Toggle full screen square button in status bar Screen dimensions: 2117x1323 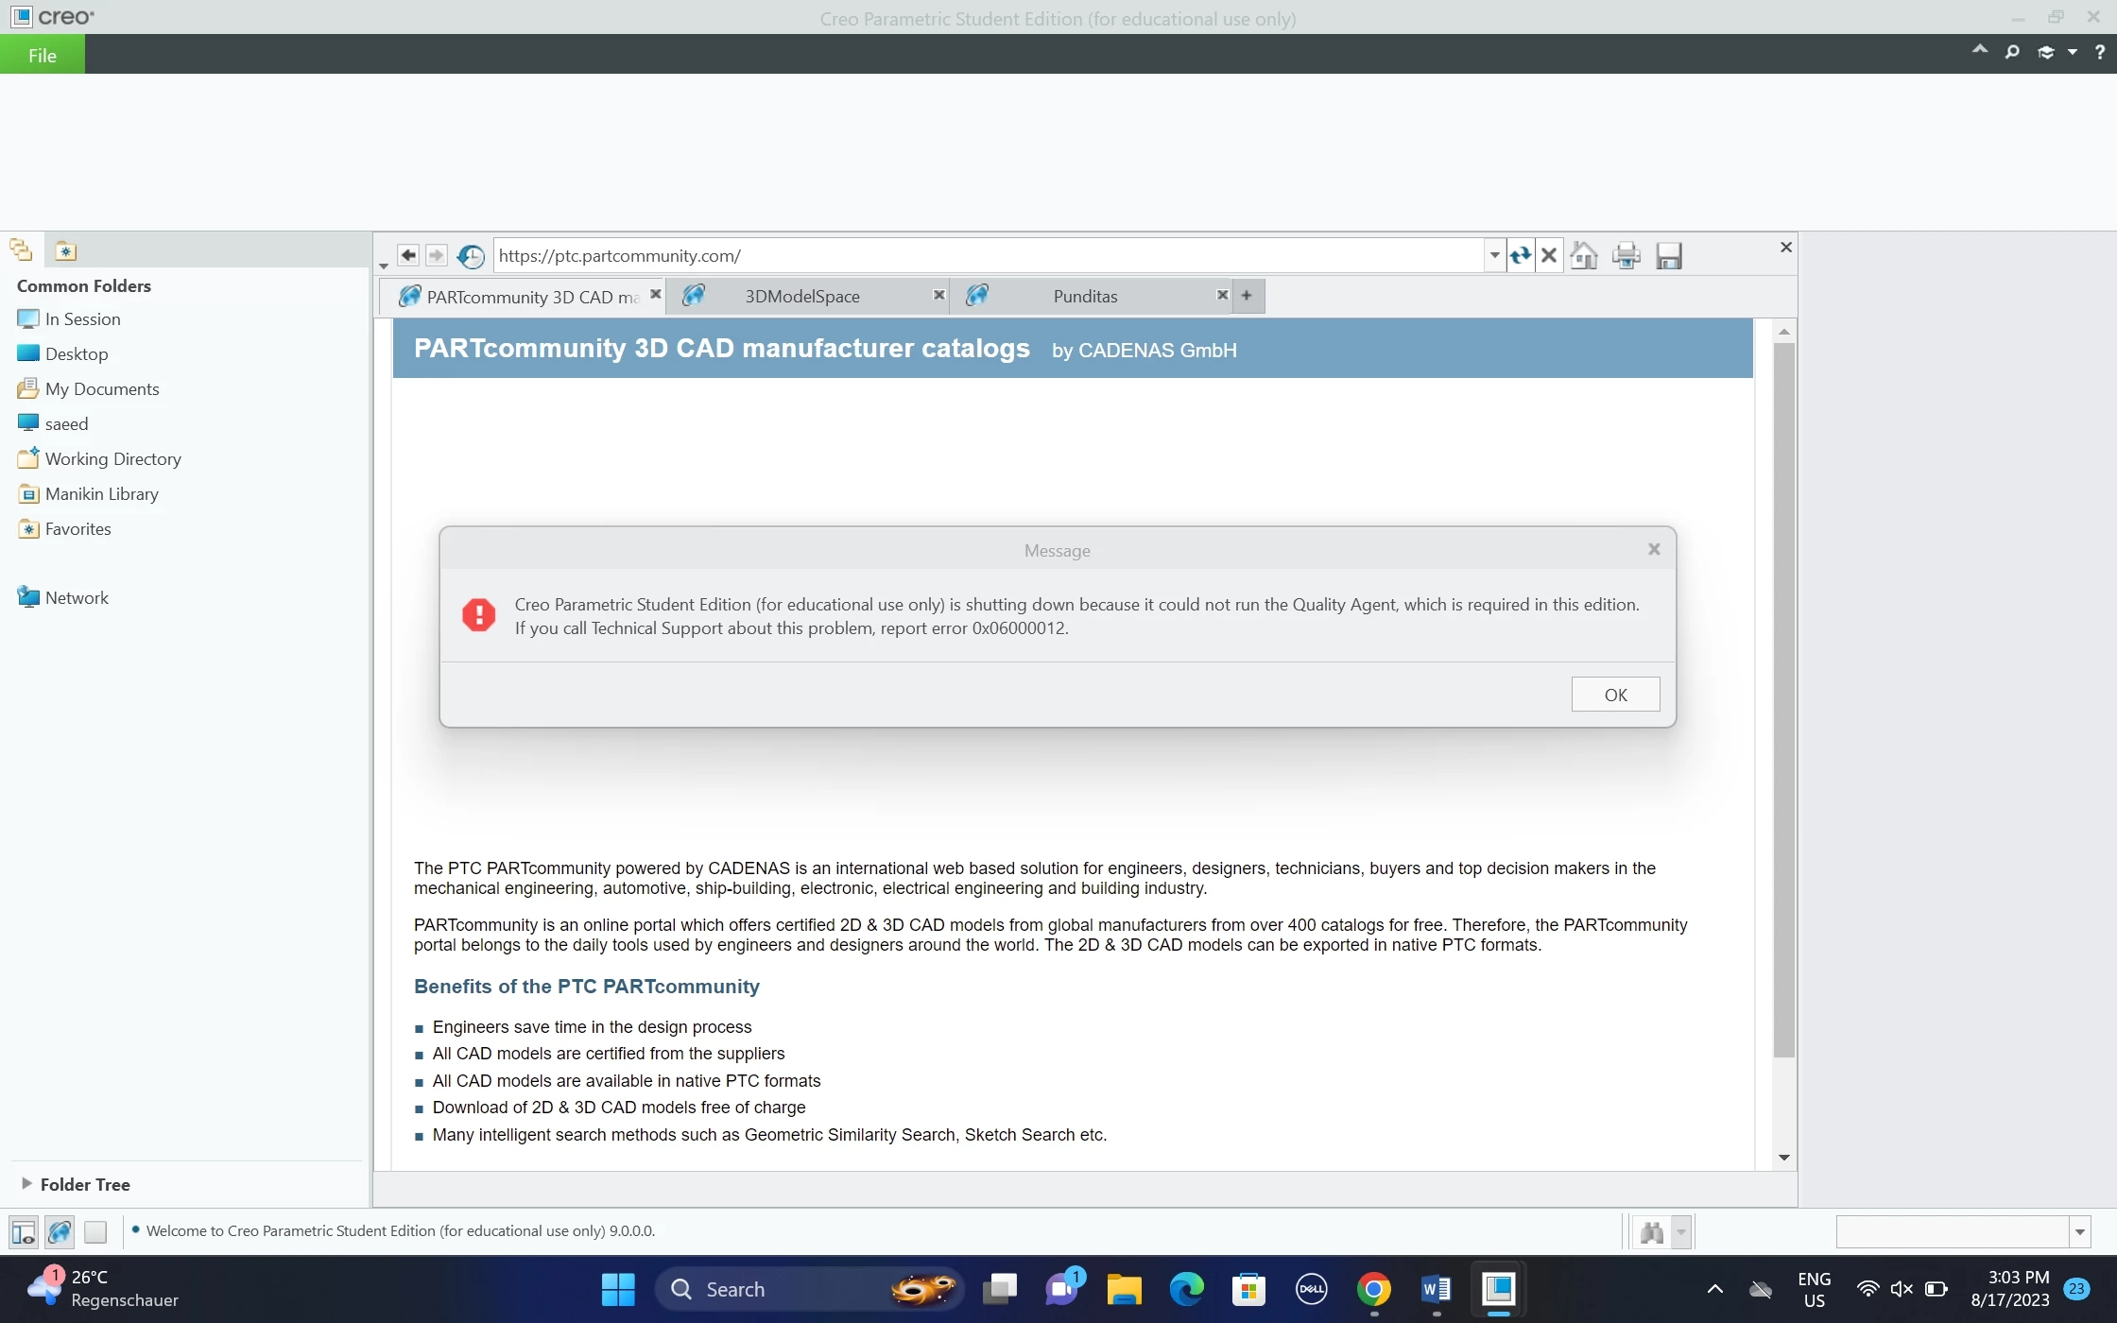pos(95,1232)
